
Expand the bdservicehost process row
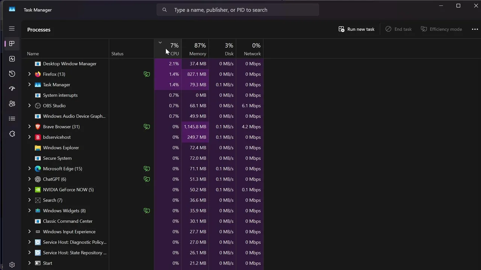(29, 137)
